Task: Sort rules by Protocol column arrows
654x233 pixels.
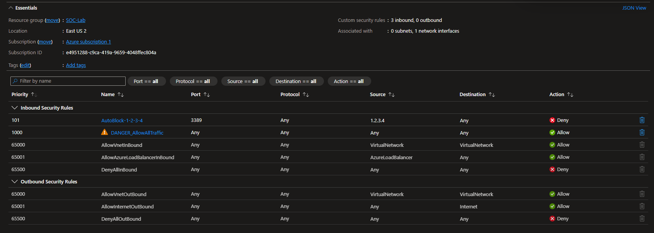Action: click(306, 95)
